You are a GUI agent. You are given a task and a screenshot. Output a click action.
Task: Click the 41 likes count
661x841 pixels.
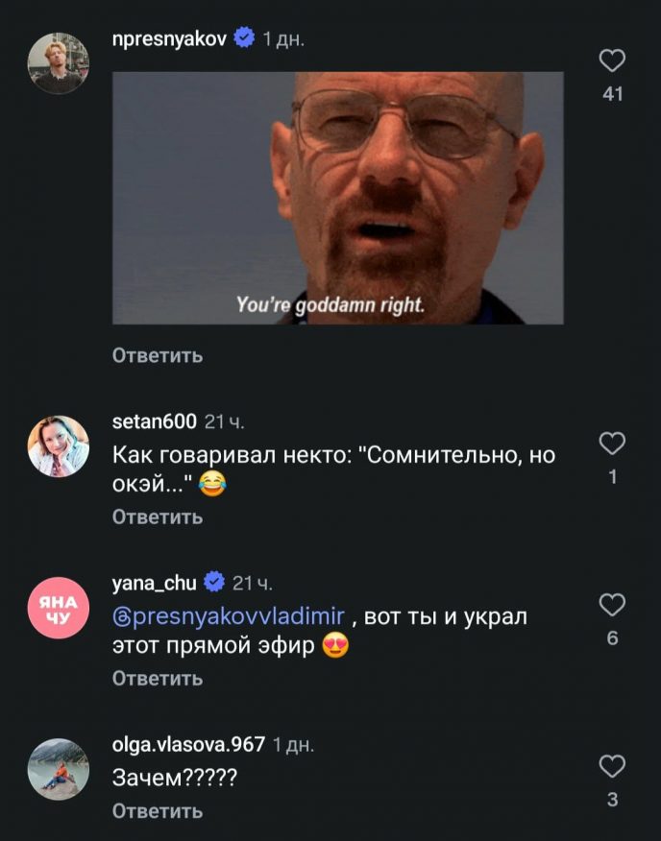tap(613, 94)
